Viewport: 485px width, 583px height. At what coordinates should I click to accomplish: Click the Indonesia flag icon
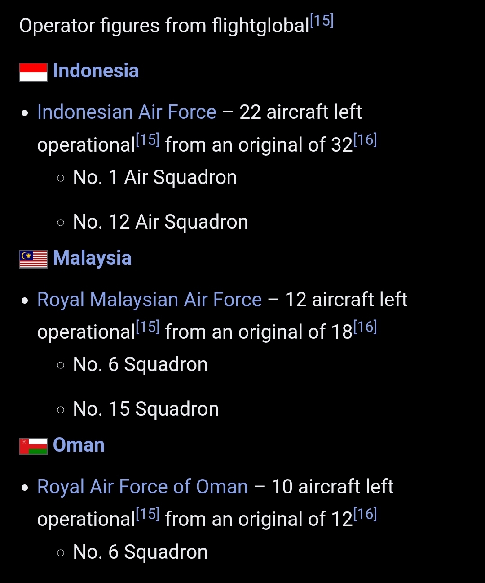click(33, 72)
